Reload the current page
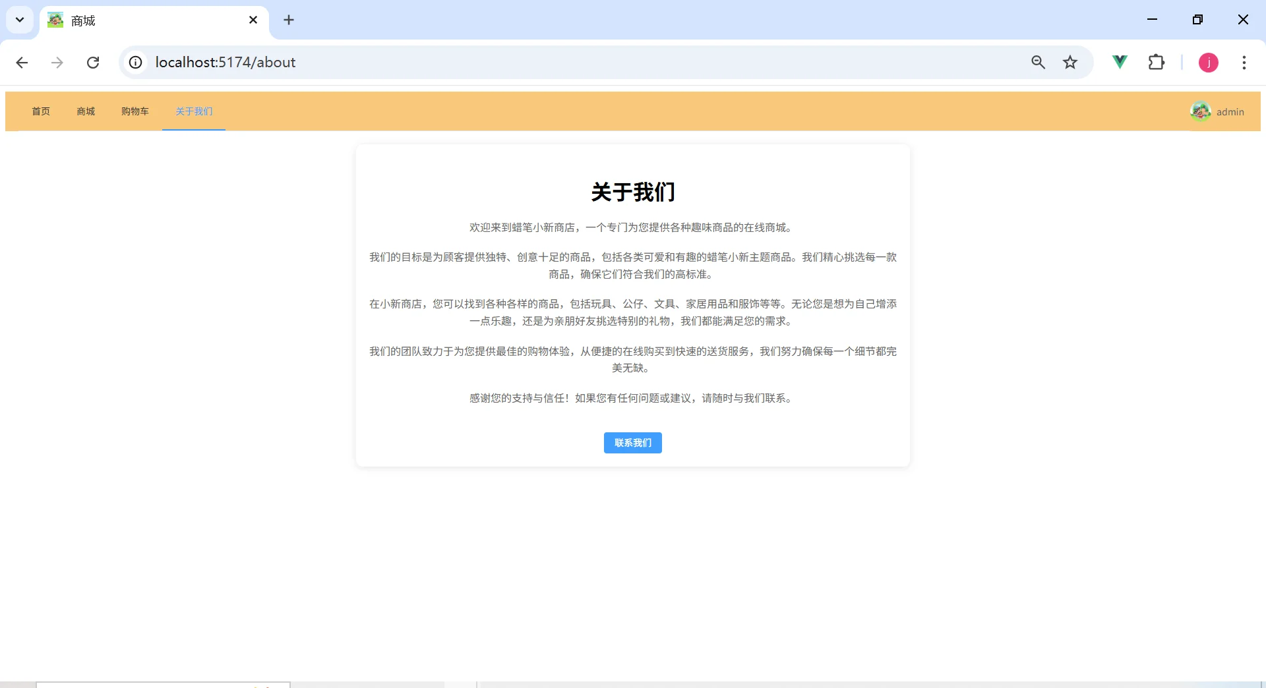The height and width of the screenshot is (688, 1266). coord(93,63)
